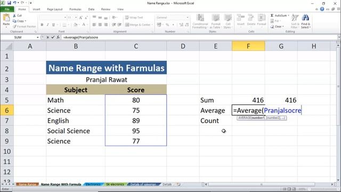This screenshot has width=341, height=192.
Task: Open Cell Styles gallery
Action: (228, 21)
